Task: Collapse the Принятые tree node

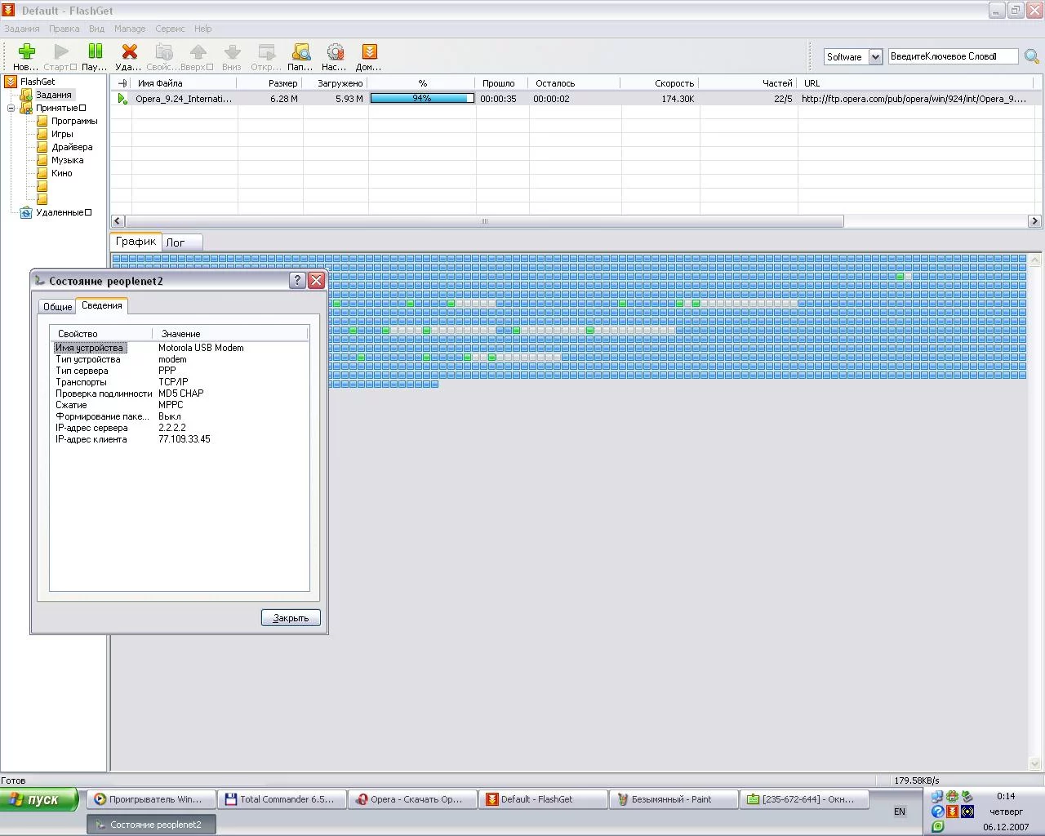Action: 11,108
